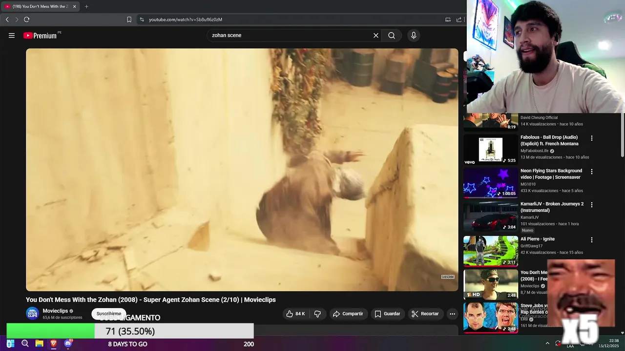Screen dimensions: 625x351
Task: Click the Compartir share button
Action: (348, 314)
